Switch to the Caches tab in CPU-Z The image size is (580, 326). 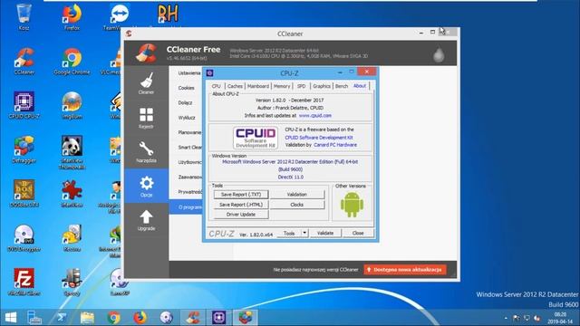click(235, 86)
